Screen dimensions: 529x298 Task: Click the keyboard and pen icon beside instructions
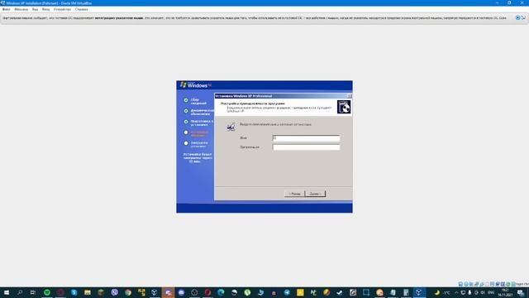(231, 127)
